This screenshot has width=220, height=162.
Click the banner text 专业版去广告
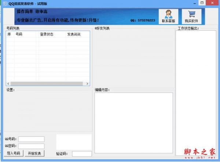pyautogui.click(x=29, y=20)
